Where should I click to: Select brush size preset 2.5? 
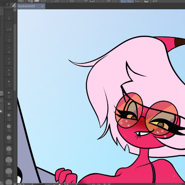9,26
